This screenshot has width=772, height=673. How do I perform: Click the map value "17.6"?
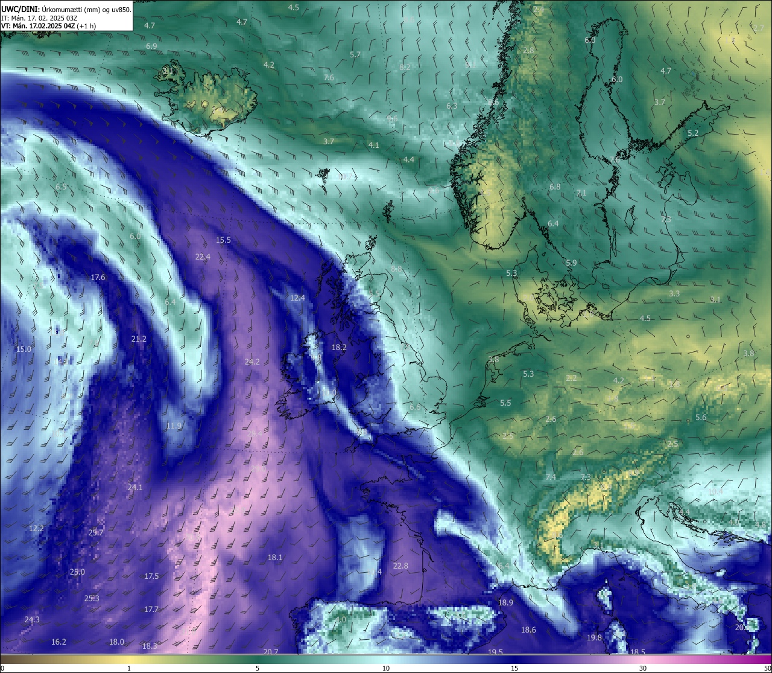click(98, 277)
